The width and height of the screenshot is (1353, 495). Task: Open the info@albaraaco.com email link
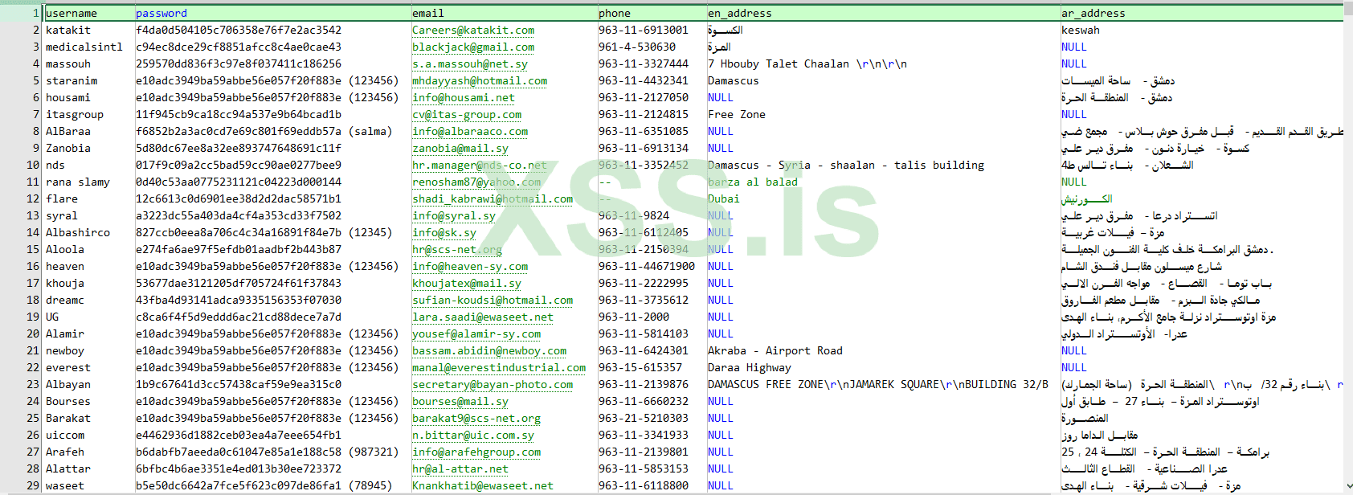tap(470, 131)
